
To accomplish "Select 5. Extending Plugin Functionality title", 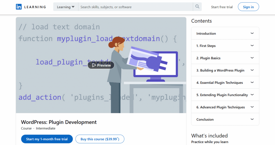I will coord(222,95).
